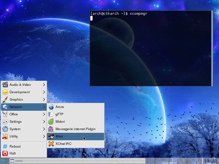The image size is (219, 164).
Task: Start Midori from the Network submenu
Action: point(76,122)
